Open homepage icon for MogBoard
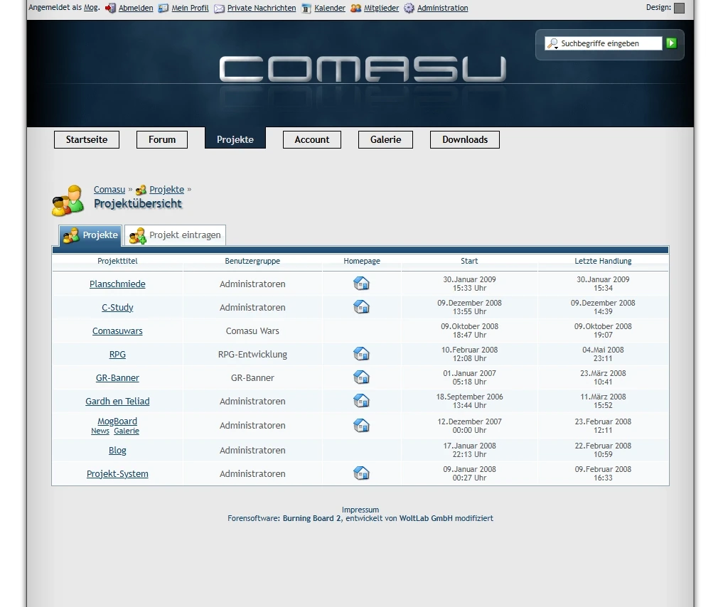The image size is (723, 607). click(361, 426)
